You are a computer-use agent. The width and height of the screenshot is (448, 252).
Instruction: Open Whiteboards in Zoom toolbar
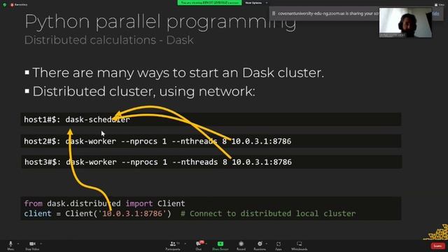(x=299, y=245)
